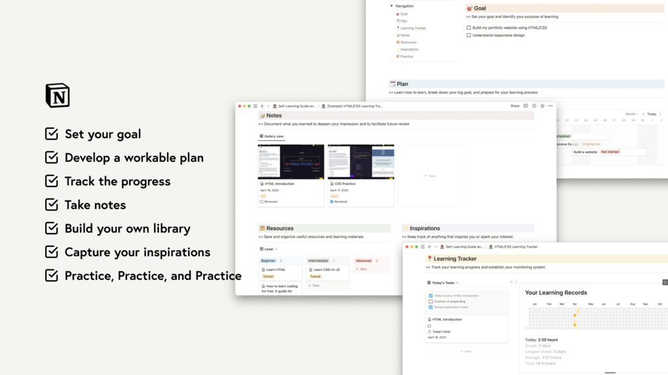Image resolution: width=668 pixels, height=375 pixels.
Task: Favorite the page with the star icon
Action: (x=542, y=106)
